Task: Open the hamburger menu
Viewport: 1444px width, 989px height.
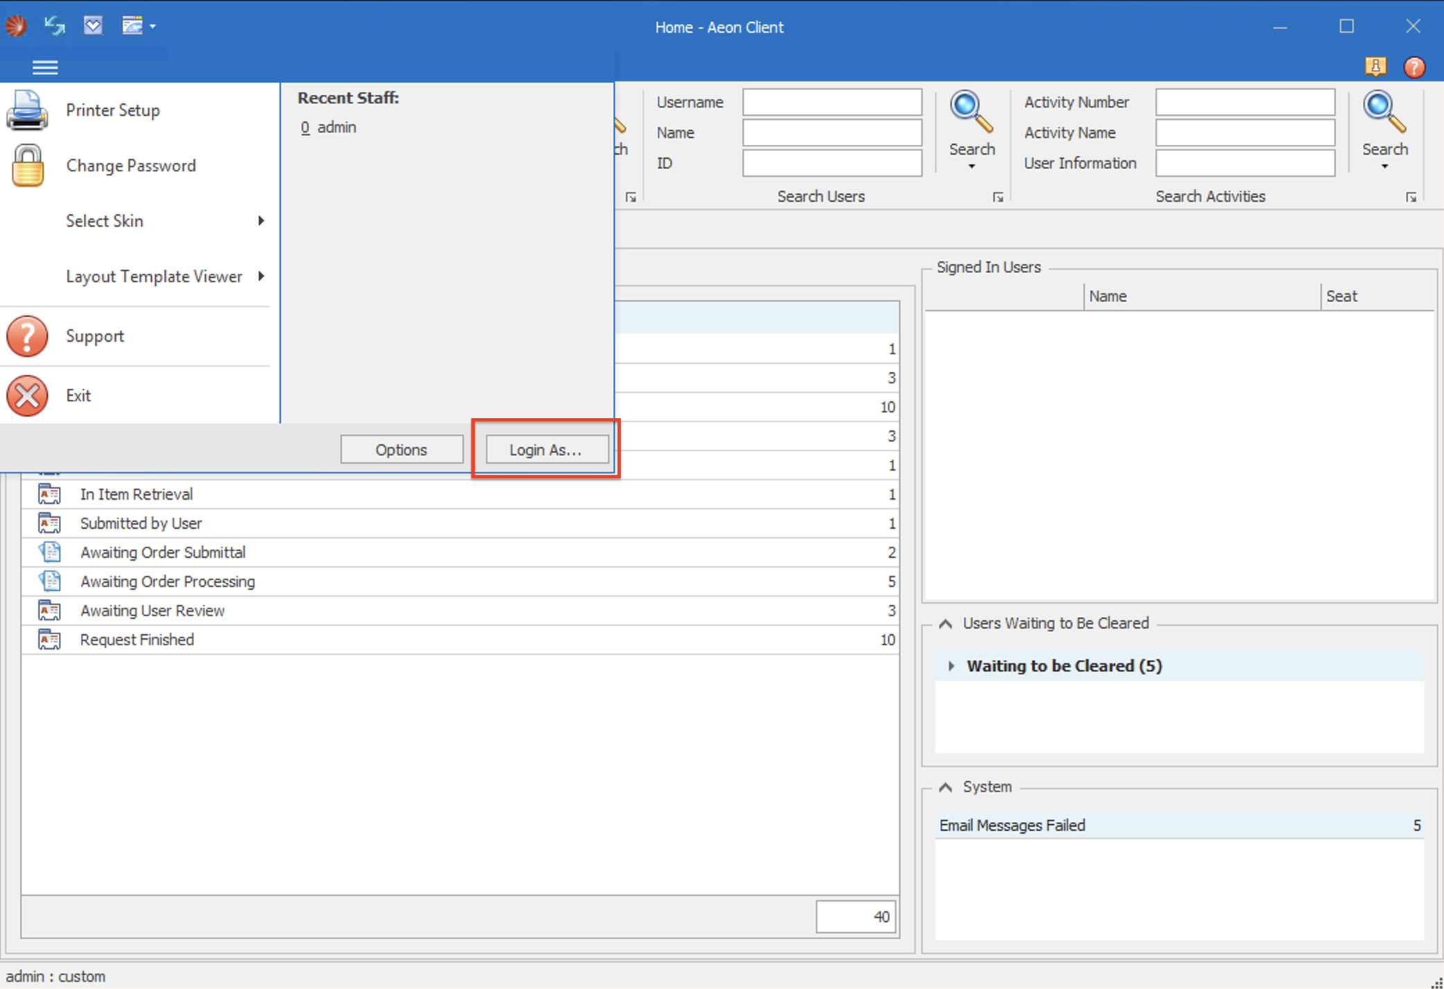Action: 45,67
